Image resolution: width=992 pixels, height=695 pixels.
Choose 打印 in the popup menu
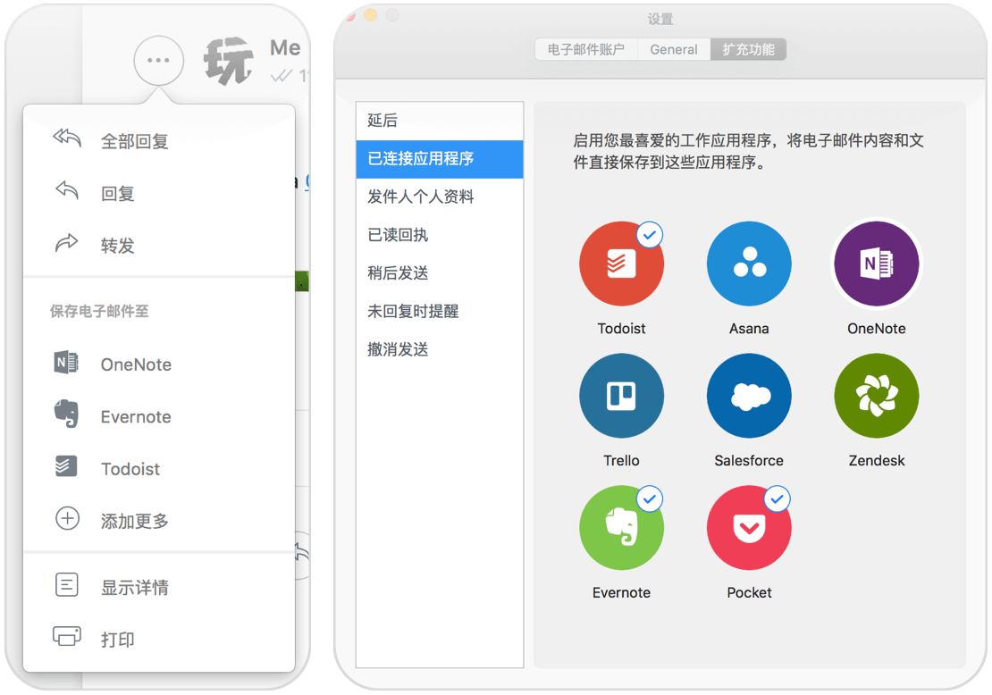coord(118,640)
